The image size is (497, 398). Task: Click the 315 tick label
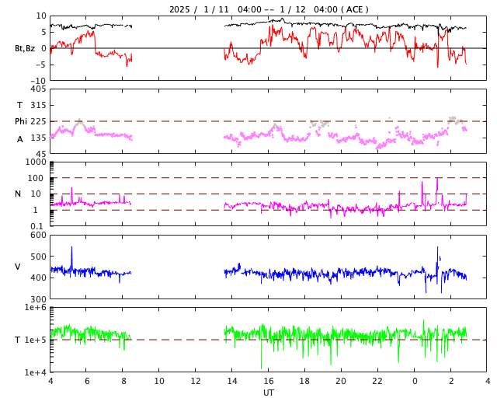38,105
